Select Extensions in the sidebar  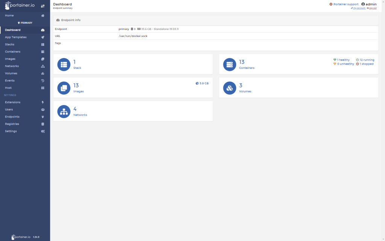coord(13,102)
